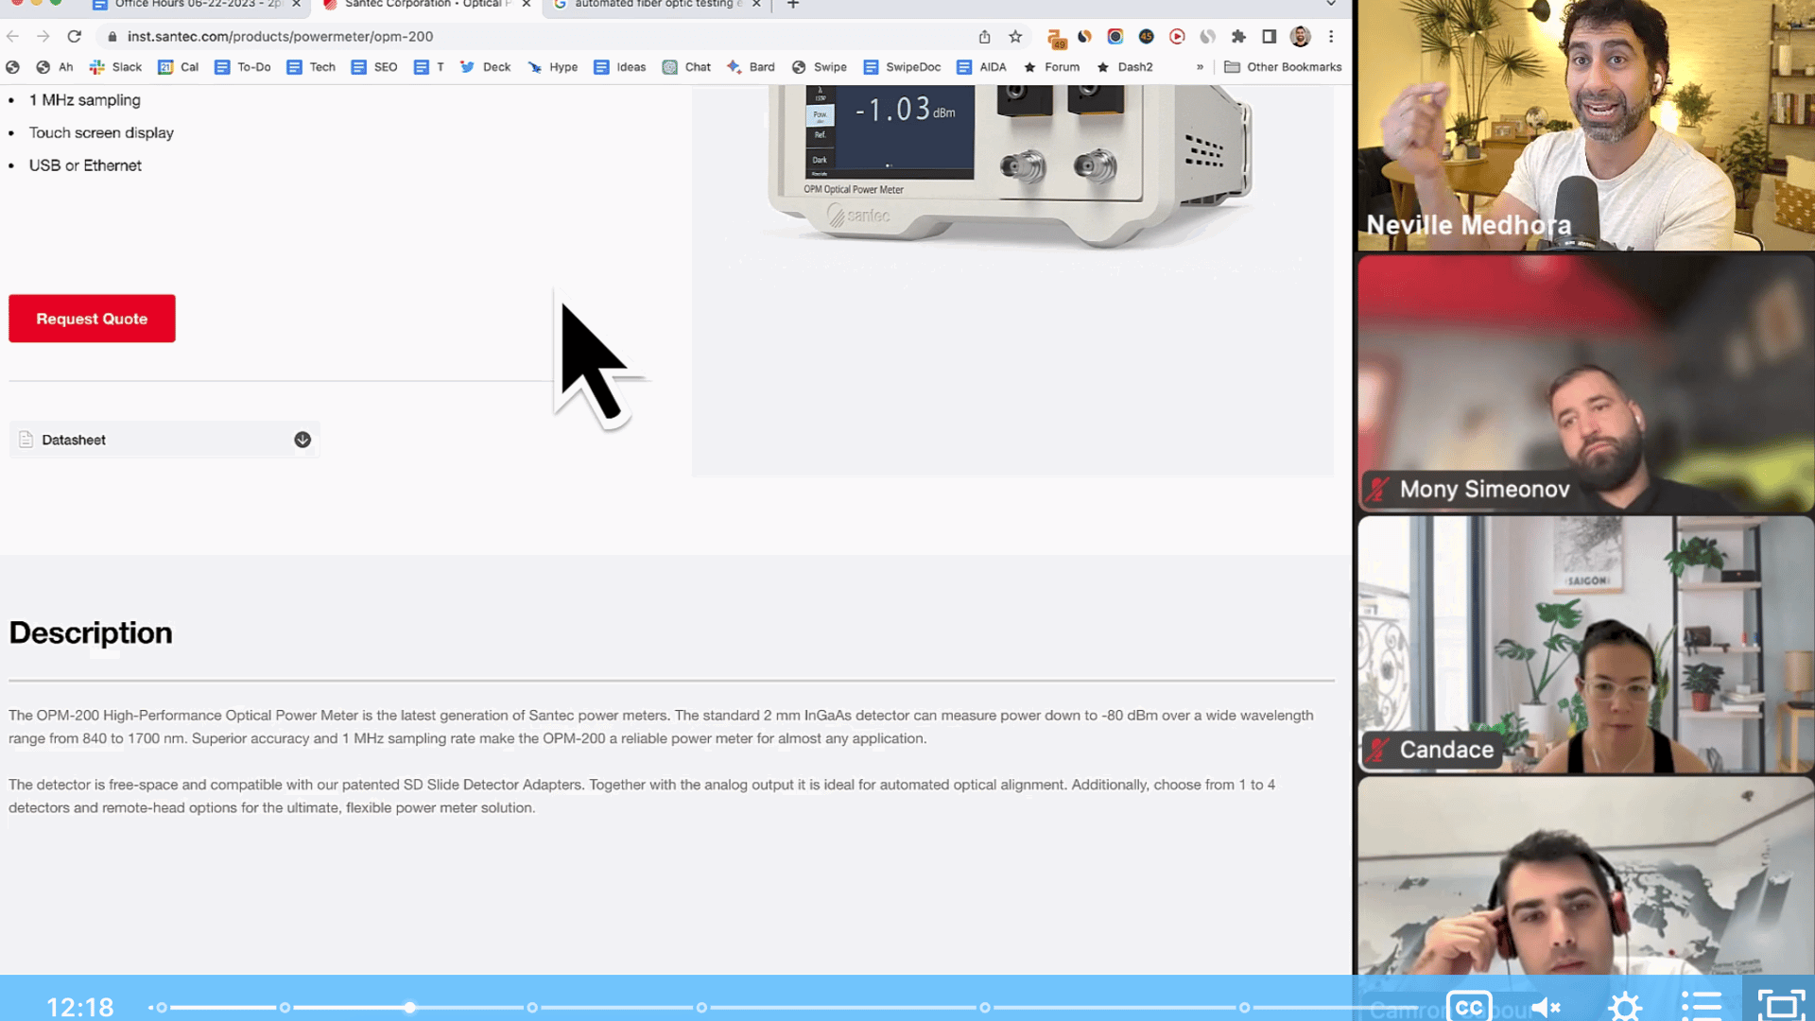
Task: Open the Extensions puzzle menu
Action: tap(1238, 36)
